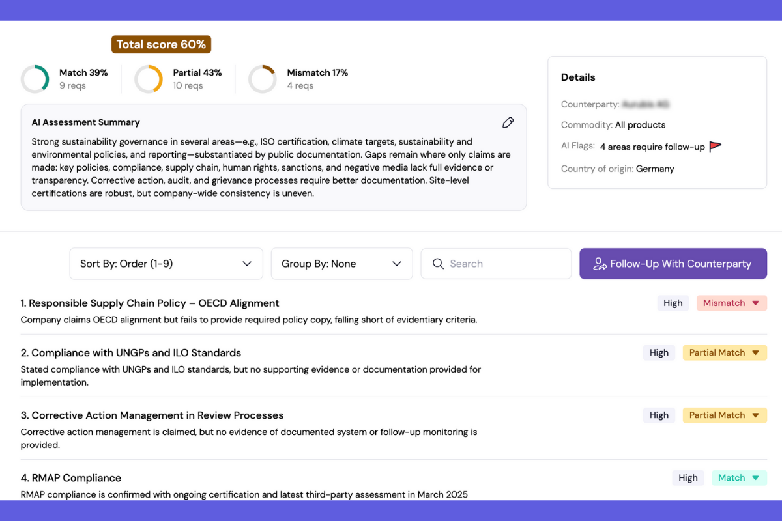This screenshot has height=521, width=782.
Task: Open Partial Match dropdown for Corrective Action Management
Action: click(x=725, y=415)
